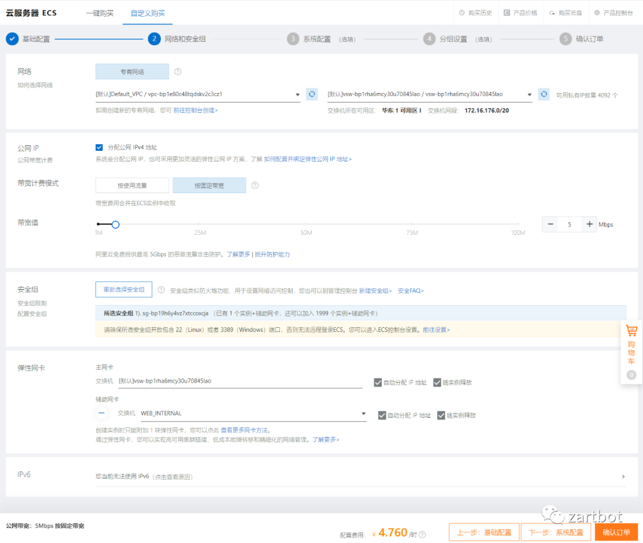This screenshot has width=643, height=543.
Task: Click 上一步：基础配置 button
Action: tap(484, 532)
